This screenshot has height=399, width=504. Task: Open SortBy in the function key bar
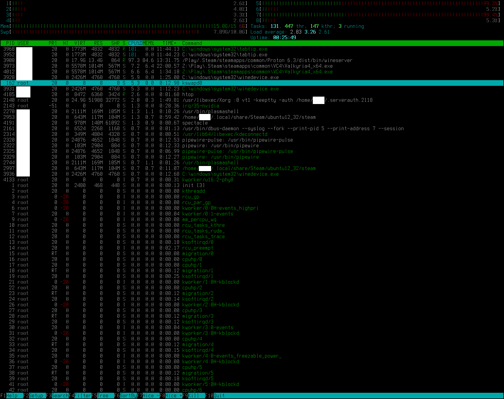(x=125, y=396)
